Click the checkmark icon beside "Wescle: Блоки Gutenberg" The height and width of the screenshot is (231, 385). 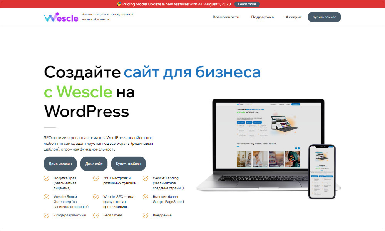(47, 197)
